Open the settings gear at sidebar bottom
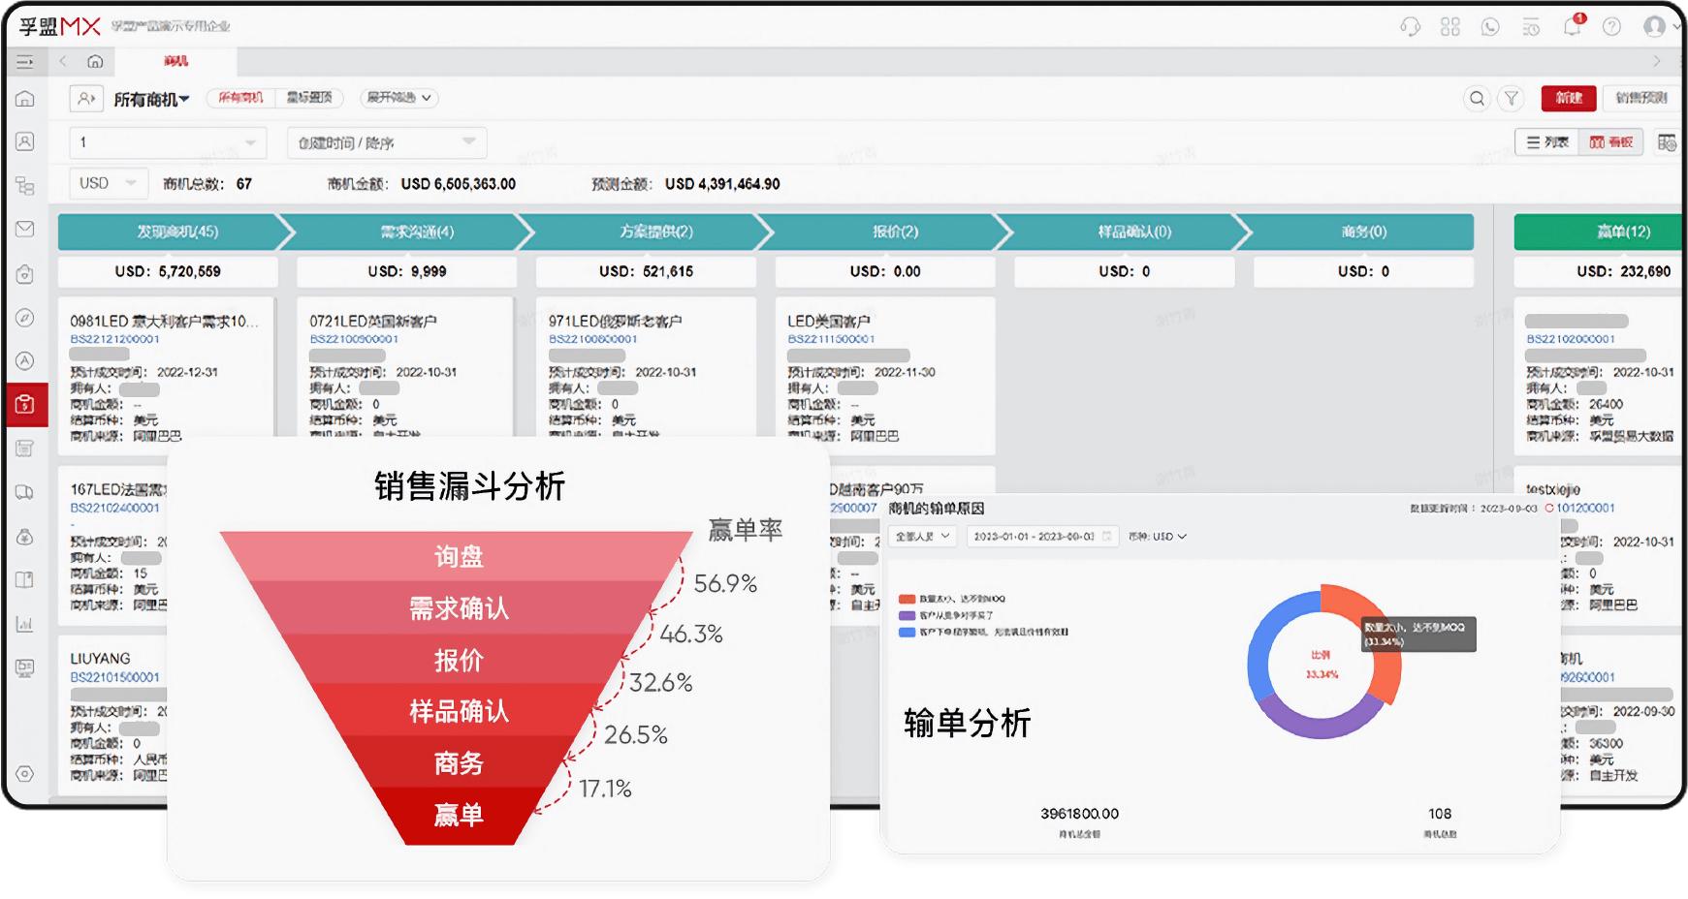Viewport: 1688px width, 899px height. (26, 775)
